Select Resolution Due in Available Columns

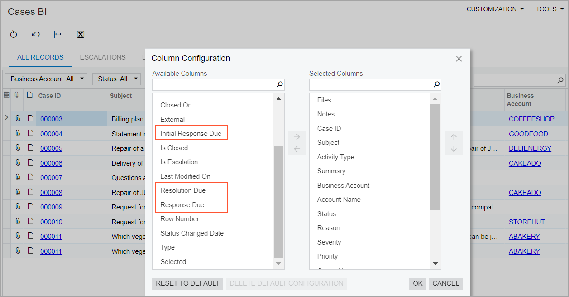[x=183, y=190]
